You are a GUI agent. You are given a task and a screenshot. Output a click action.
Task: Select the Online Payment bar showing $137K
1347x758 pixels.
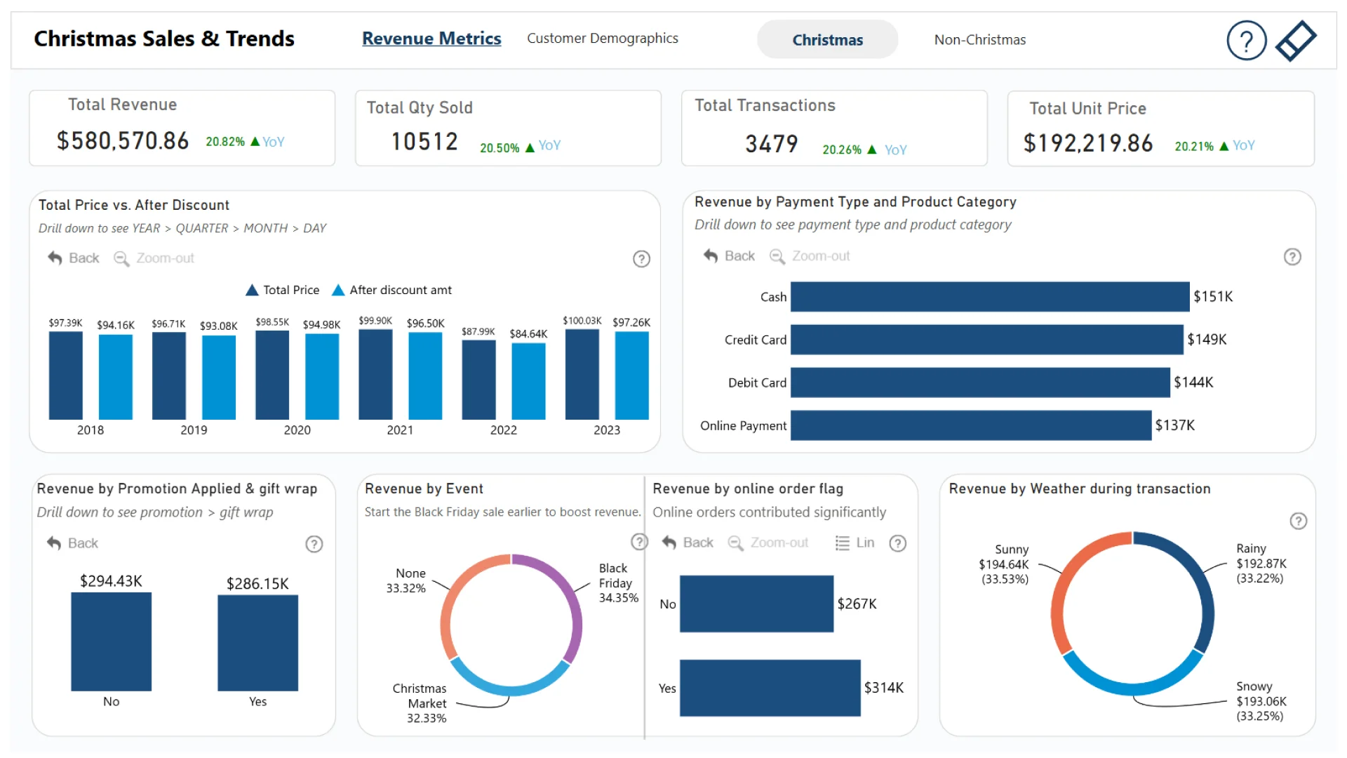tap(971, 425)
